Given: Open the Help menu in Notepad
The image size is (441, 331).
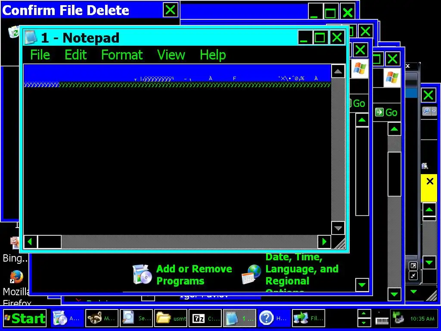Looking at the screenshot, I should pyautogui.click(x=213, y=55).
